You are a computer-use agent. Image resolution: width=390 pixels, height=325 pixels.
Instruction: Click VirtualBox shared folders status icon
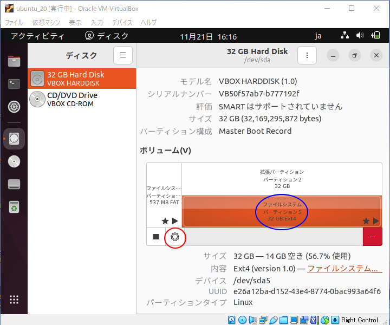click(283, 320)
